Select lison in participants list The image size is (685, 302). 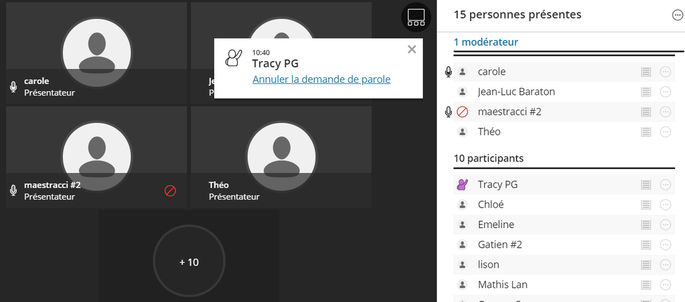point(488,265)
